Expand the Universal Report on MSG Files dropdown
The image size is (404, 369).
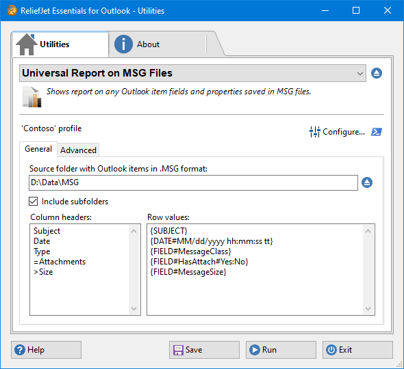coord(192,73)
